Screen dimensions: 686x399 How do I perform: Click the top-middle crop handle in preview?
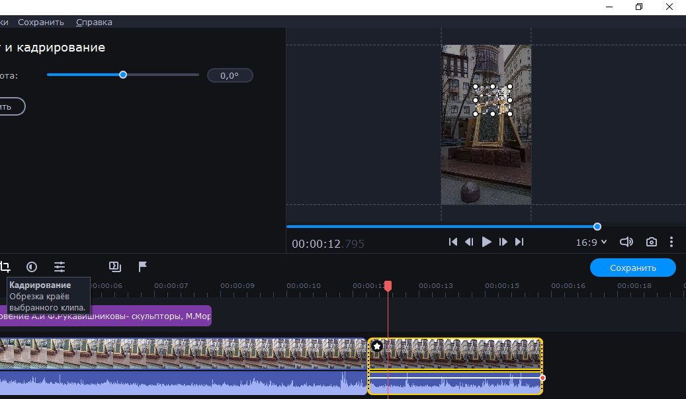tap(493, 87)
